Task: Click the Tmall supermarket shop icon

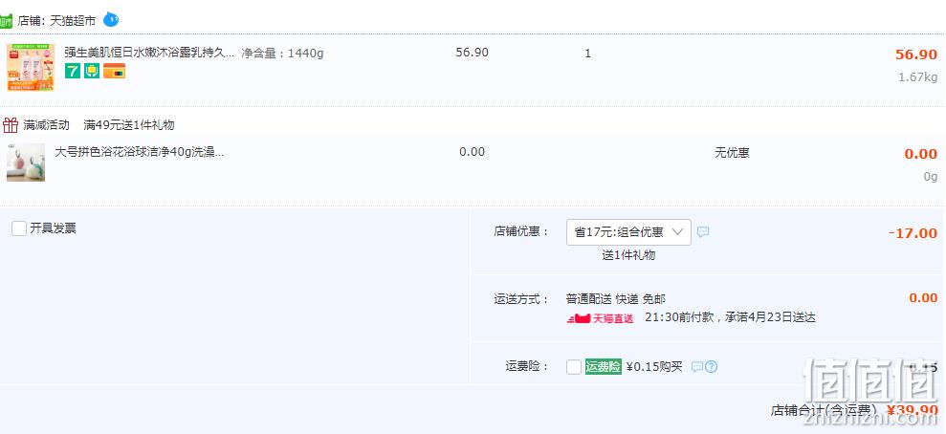Action: pyautogui.click(x=6, y=19)
